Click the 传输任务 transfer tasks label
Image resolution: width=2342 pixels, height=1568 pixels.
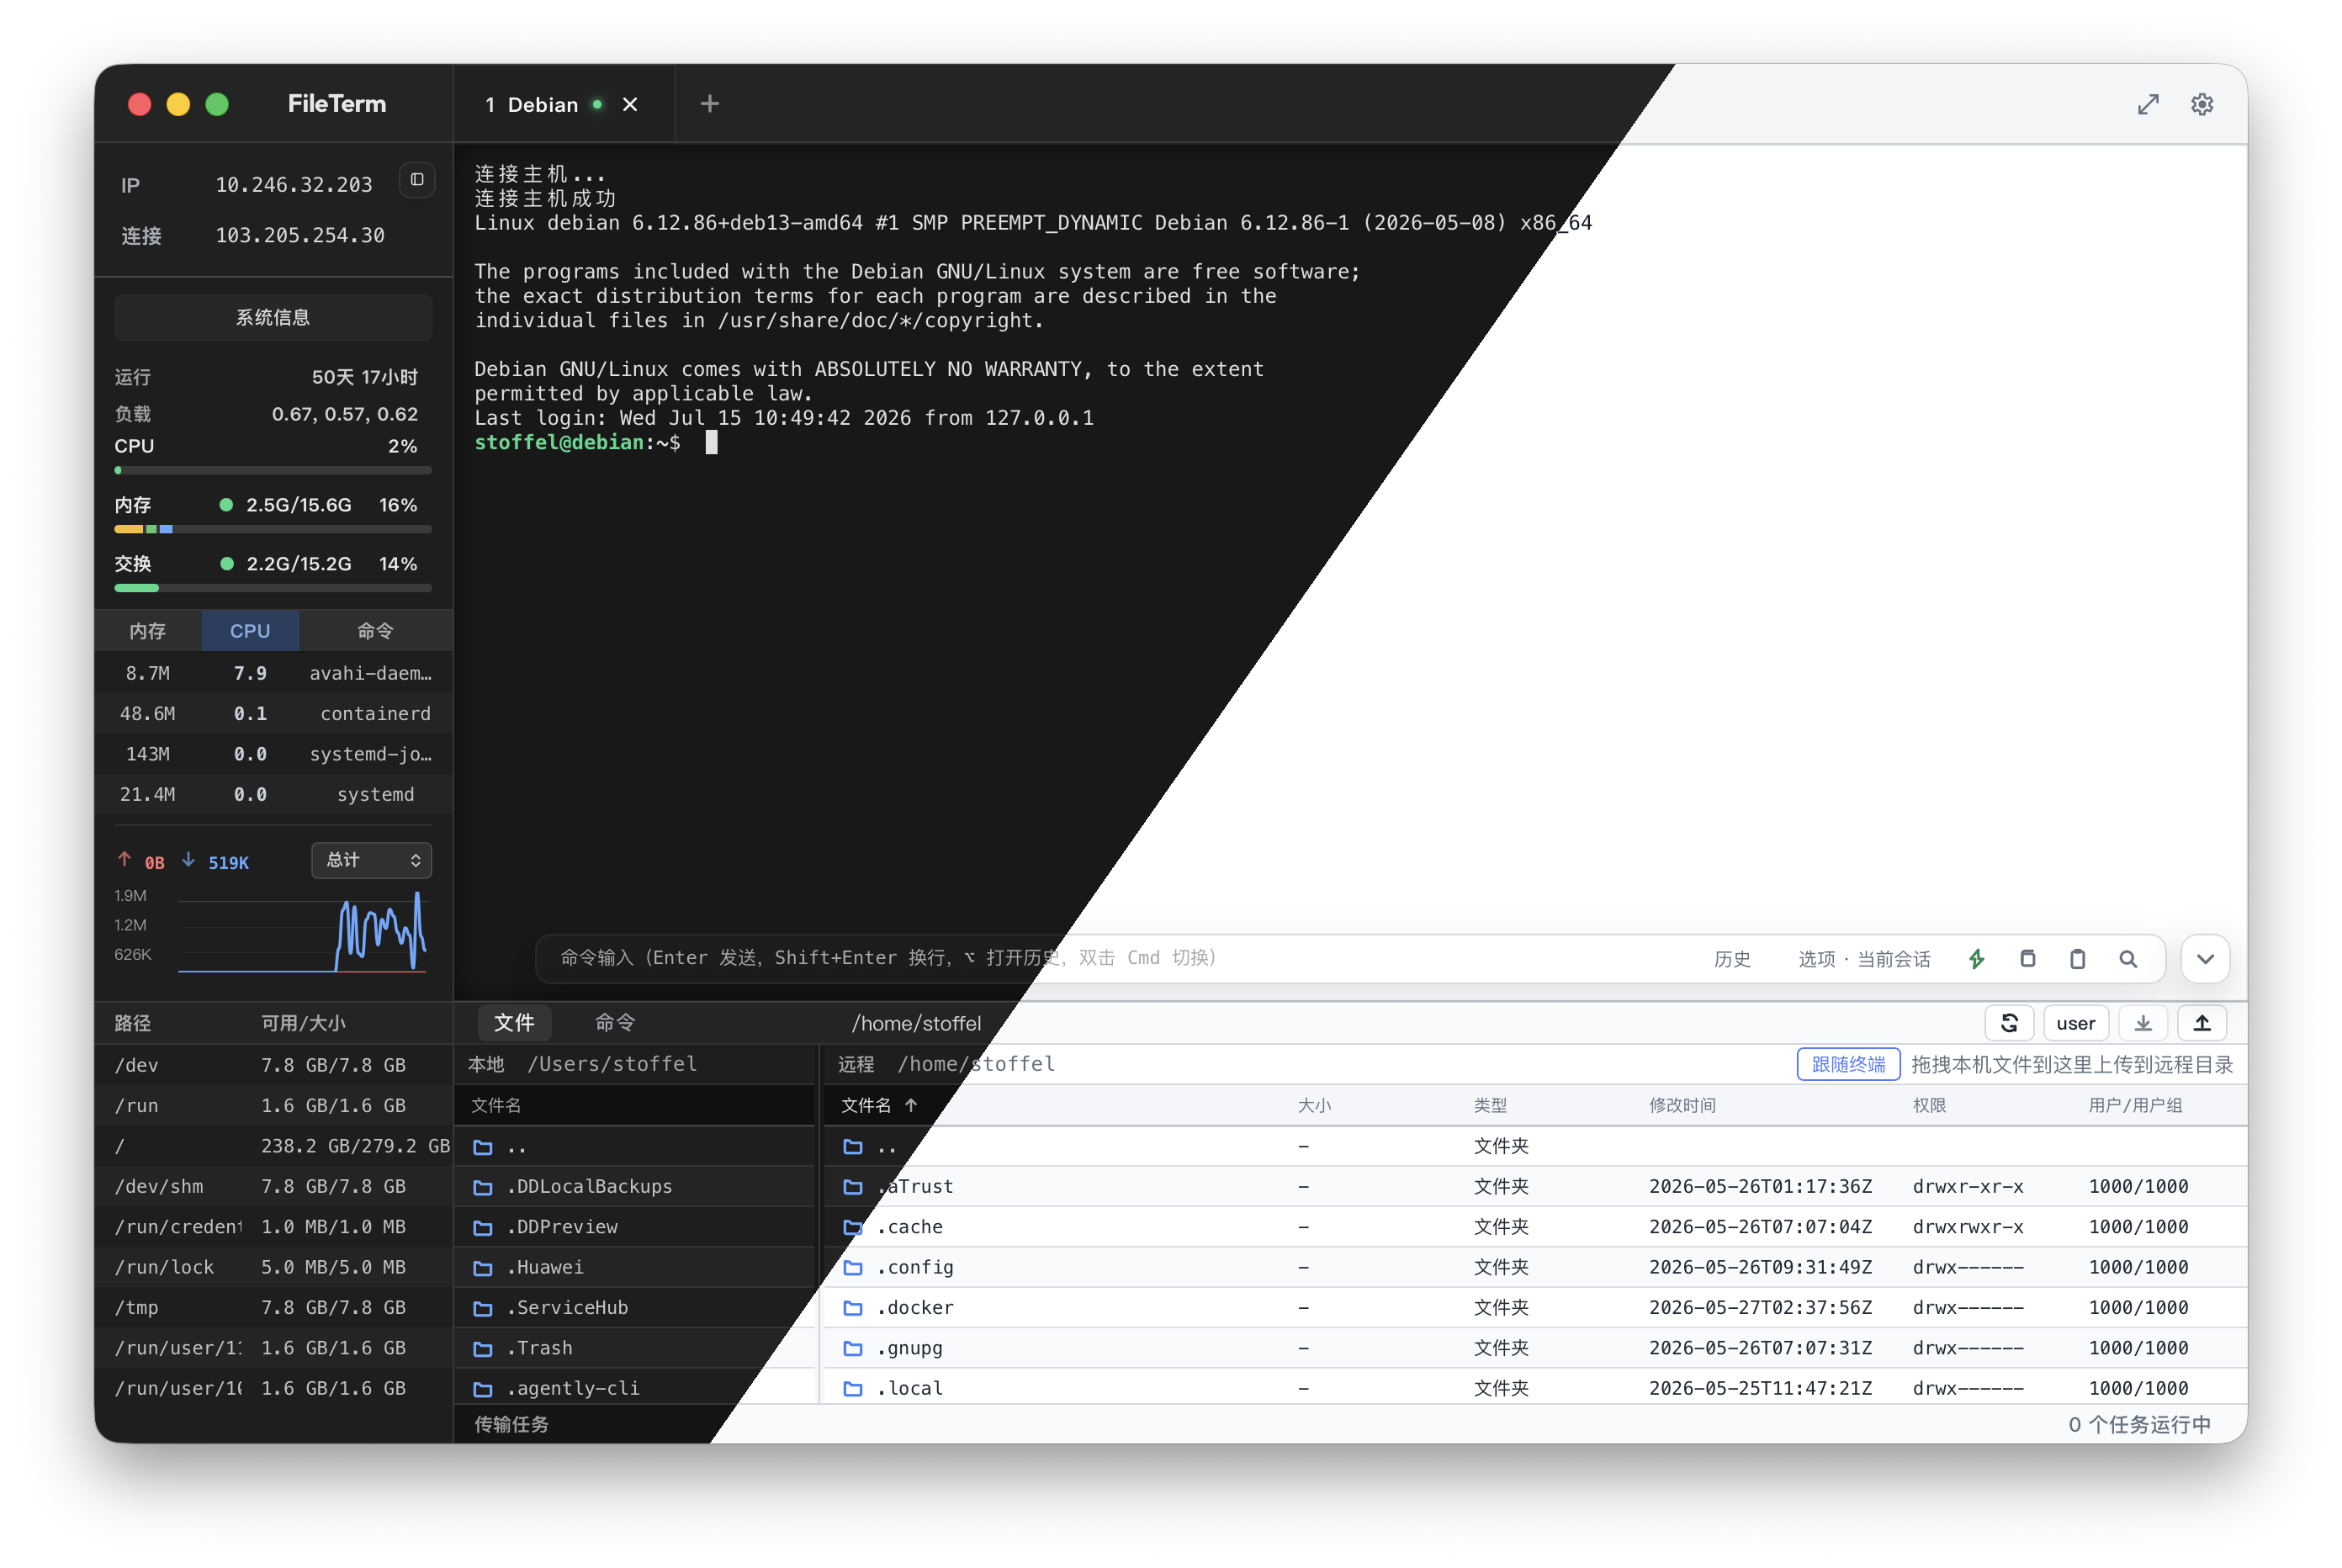[x=511, y=1424]
